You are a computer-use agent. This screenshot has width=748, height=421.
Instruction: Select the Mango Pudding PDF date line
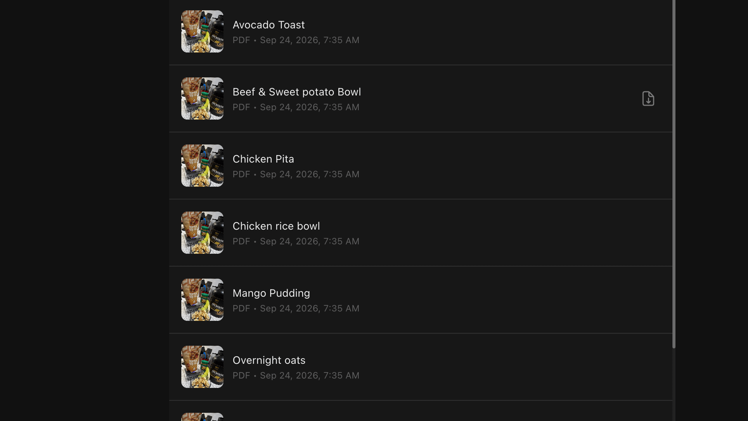point(296,308)
